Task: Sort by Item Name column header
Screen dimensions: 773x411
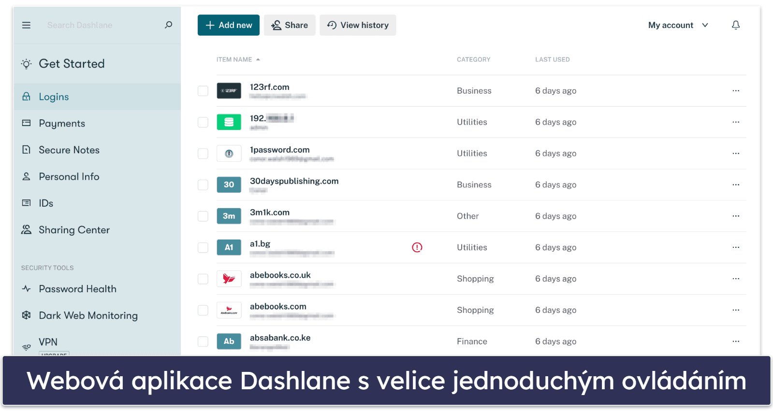Action: (238, 59)
